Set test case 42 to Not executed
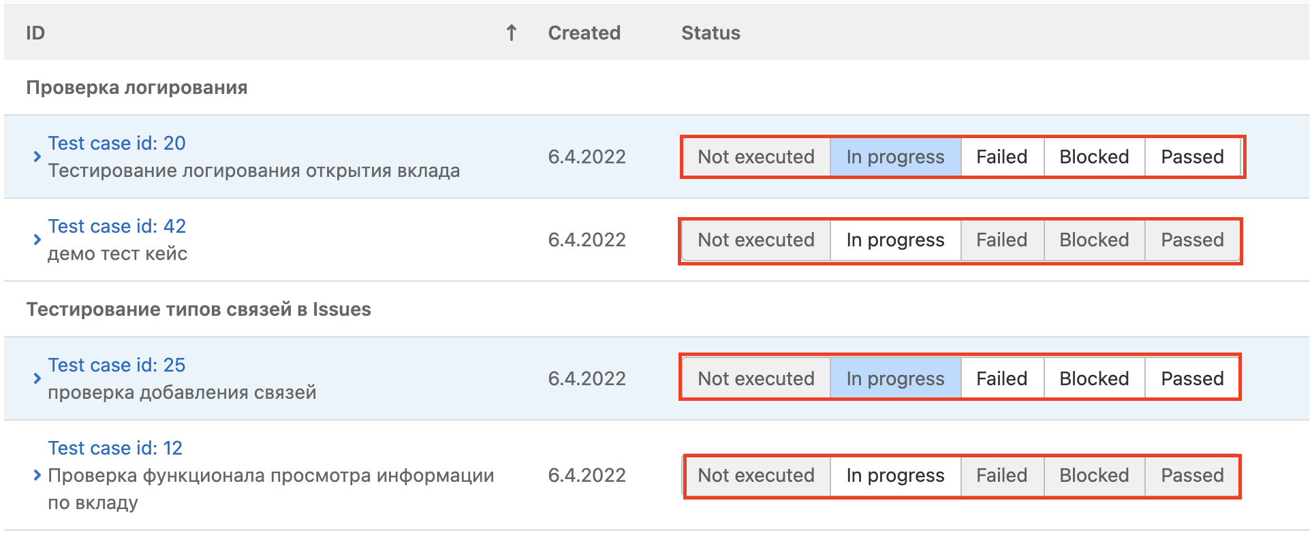 pos(755,240)
